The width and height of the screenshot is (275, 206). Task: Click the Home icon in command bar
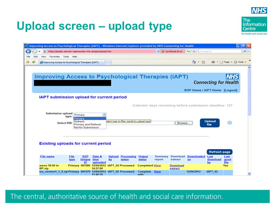[x=194, y=62]
